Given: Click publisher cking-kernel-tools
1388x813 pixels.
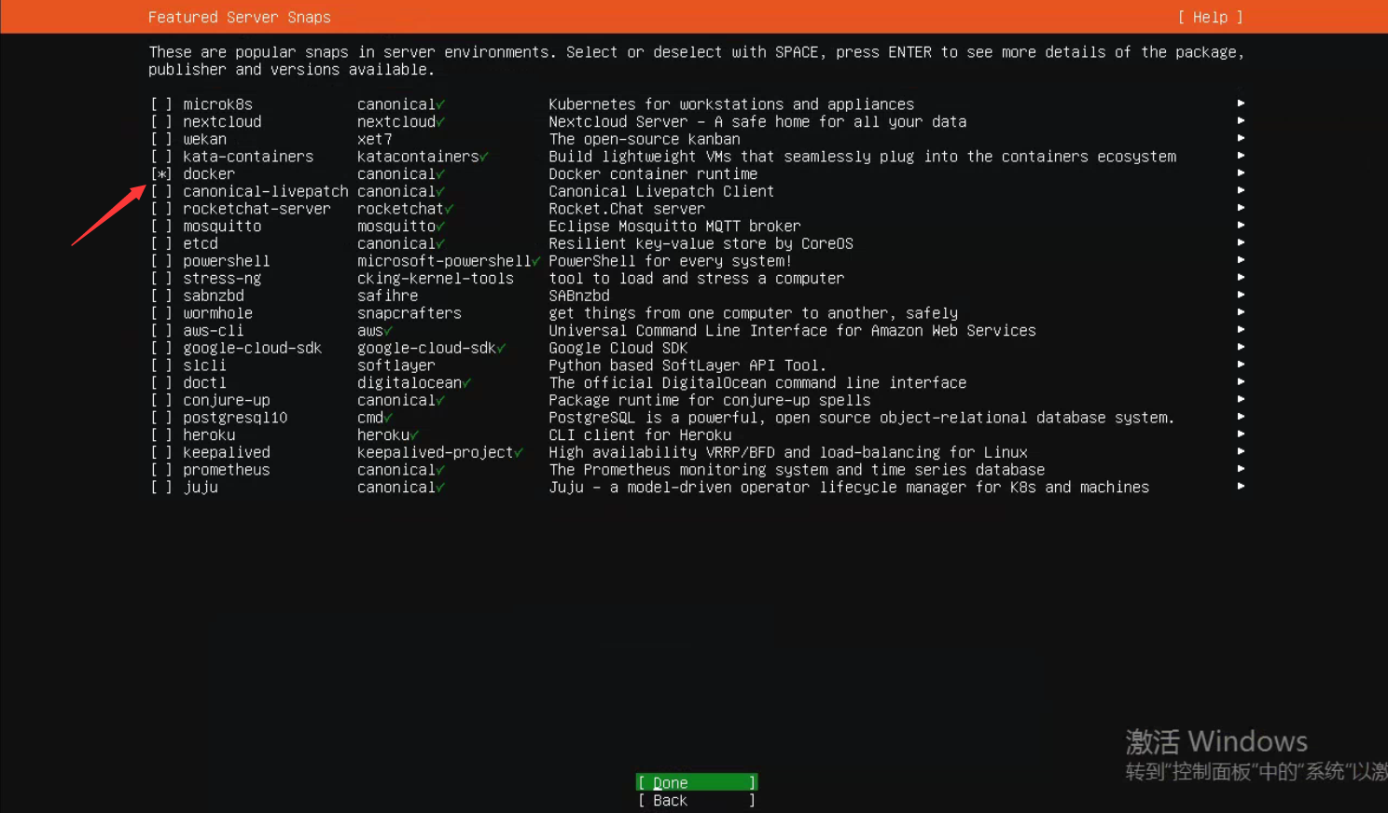Looking at the screenshot, I should pos(436,279).
